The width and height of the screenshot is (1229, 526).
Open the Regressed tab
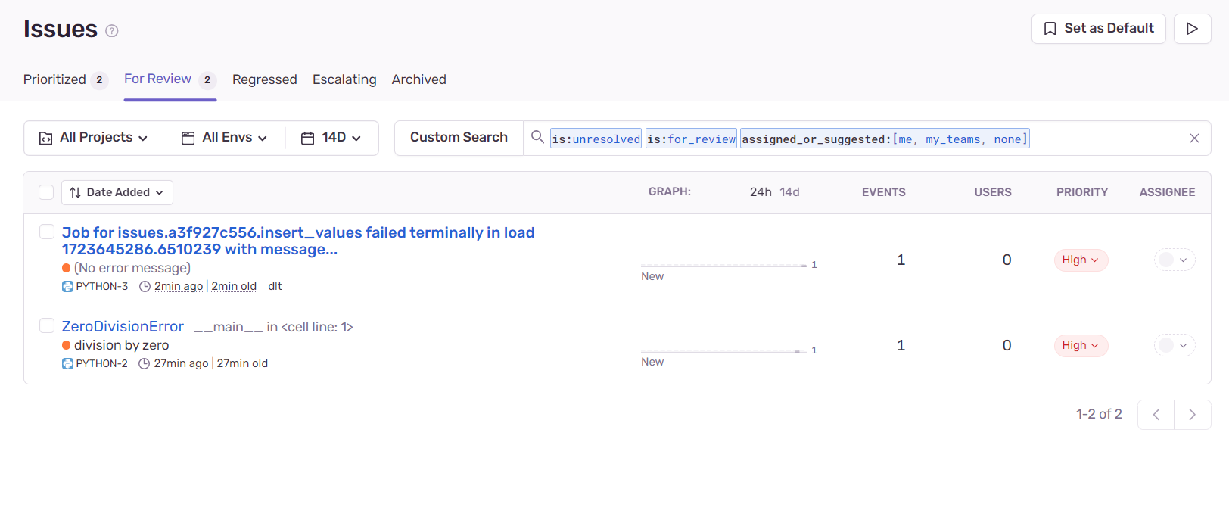264,79
